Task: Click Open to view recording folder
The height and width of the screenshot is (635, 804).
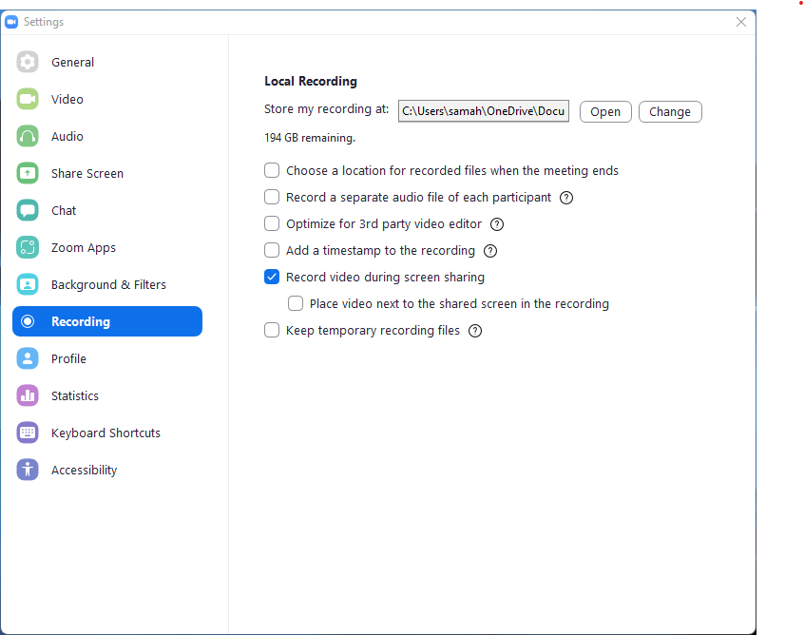Action: pos(605,111)
